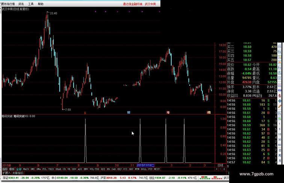Expand the 扩展∧ panel

tap(6, 173)
